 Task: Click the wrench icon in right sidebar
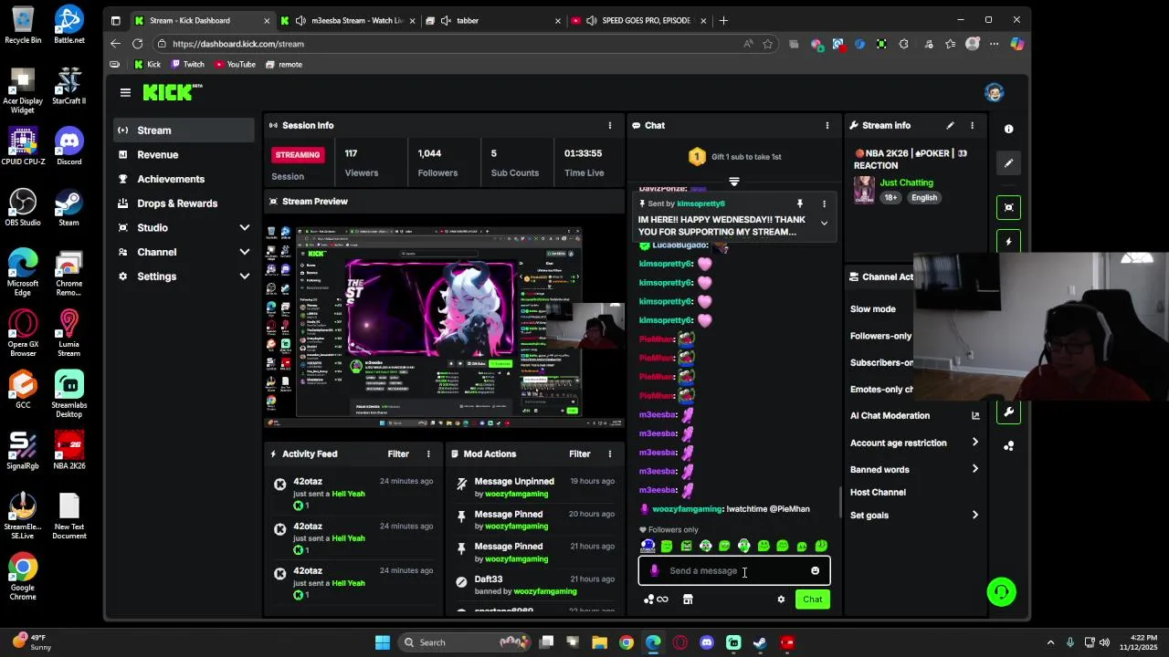pos(1008,412)
